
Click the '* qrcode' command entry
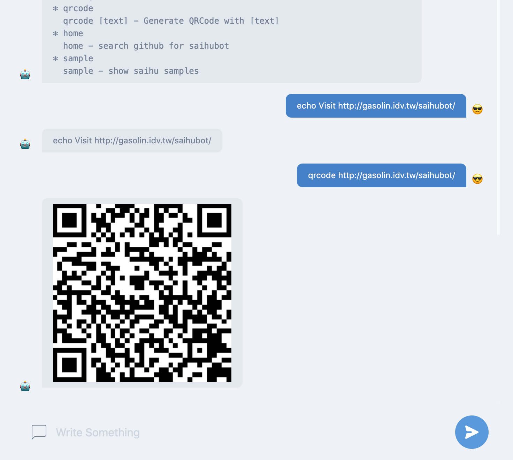[x=73, y=8]
